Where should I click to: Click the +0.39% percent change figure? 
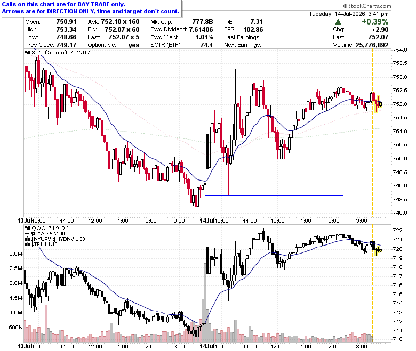(x=375, y=22)
